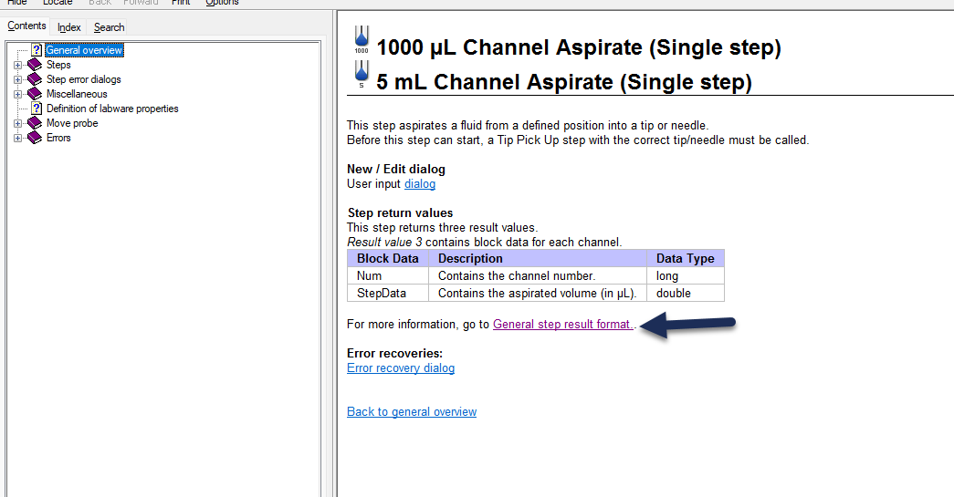Click Back to general overview link
Viewport: 954px width, 497px height.
coord(412,412)
